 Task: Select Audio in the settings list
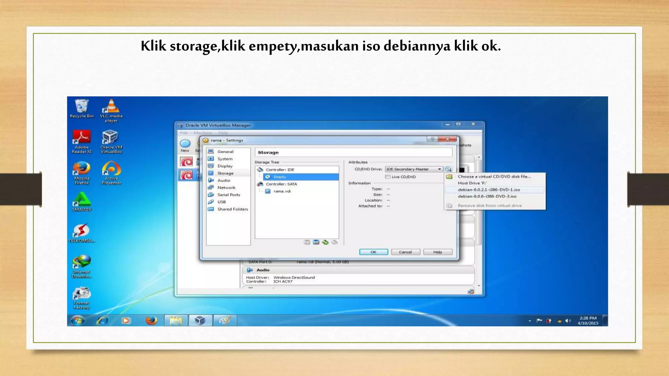(x=228, y=180)
